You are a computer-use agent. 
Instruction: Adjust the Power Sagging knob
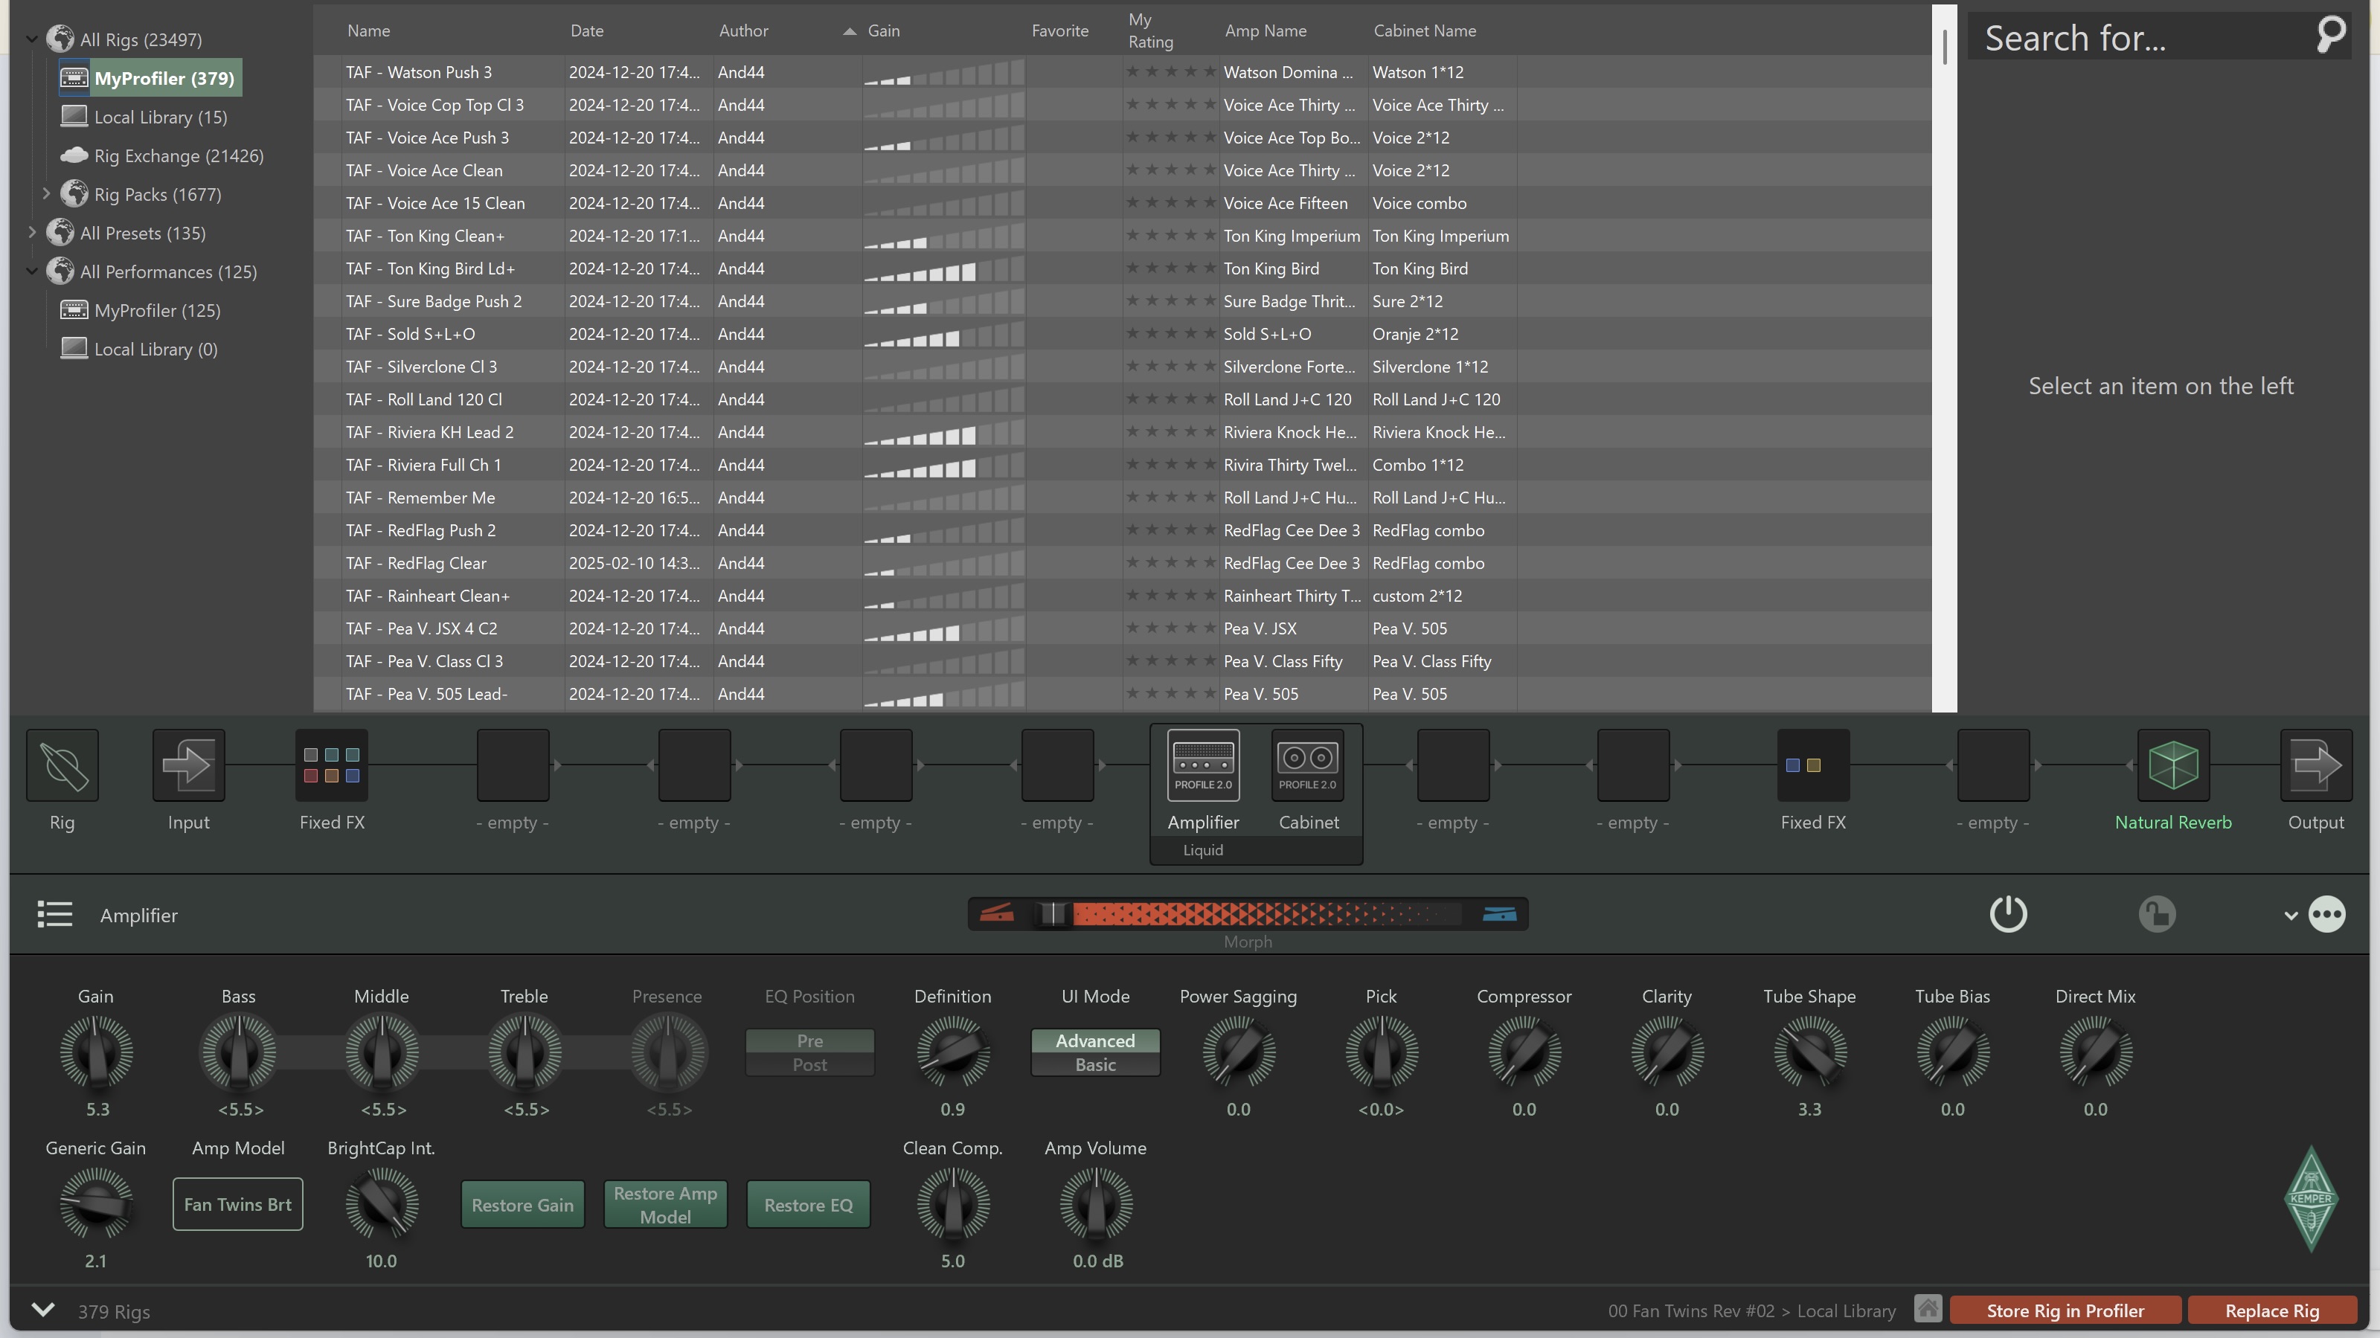click(x=1238, y=1052)
